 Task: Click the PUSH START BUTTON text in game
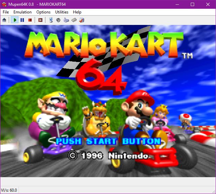108,141
